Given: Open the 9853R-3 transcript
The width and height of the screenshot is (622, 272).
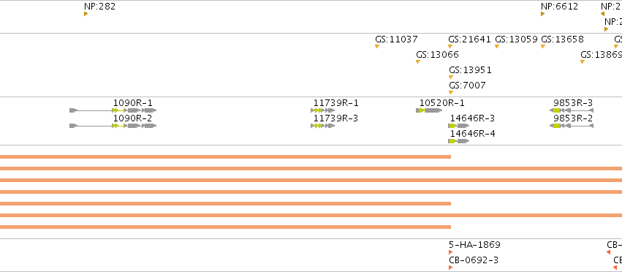Looking at the screenshot, I should 572,110.
